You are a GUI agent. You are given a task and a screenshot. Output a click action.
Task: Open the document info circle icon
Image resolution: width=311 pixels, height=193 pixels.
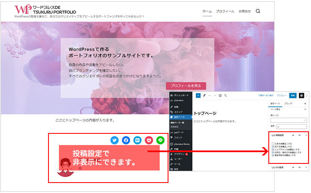click(220, 95)
